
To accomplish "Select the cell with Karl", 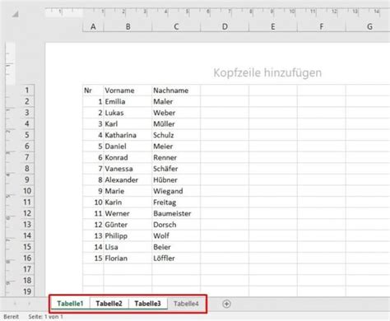I will click(128, 124).
